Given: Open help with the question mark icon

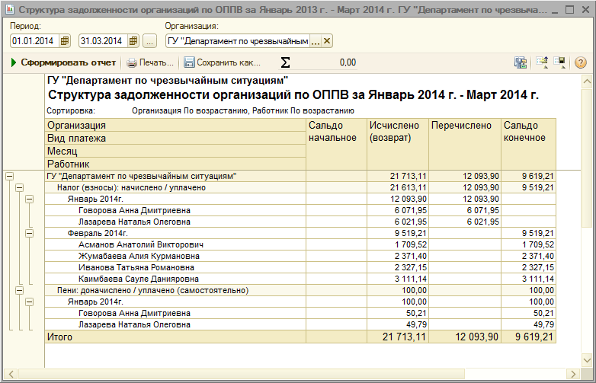Looking at the screenshot, I should 580,62.
